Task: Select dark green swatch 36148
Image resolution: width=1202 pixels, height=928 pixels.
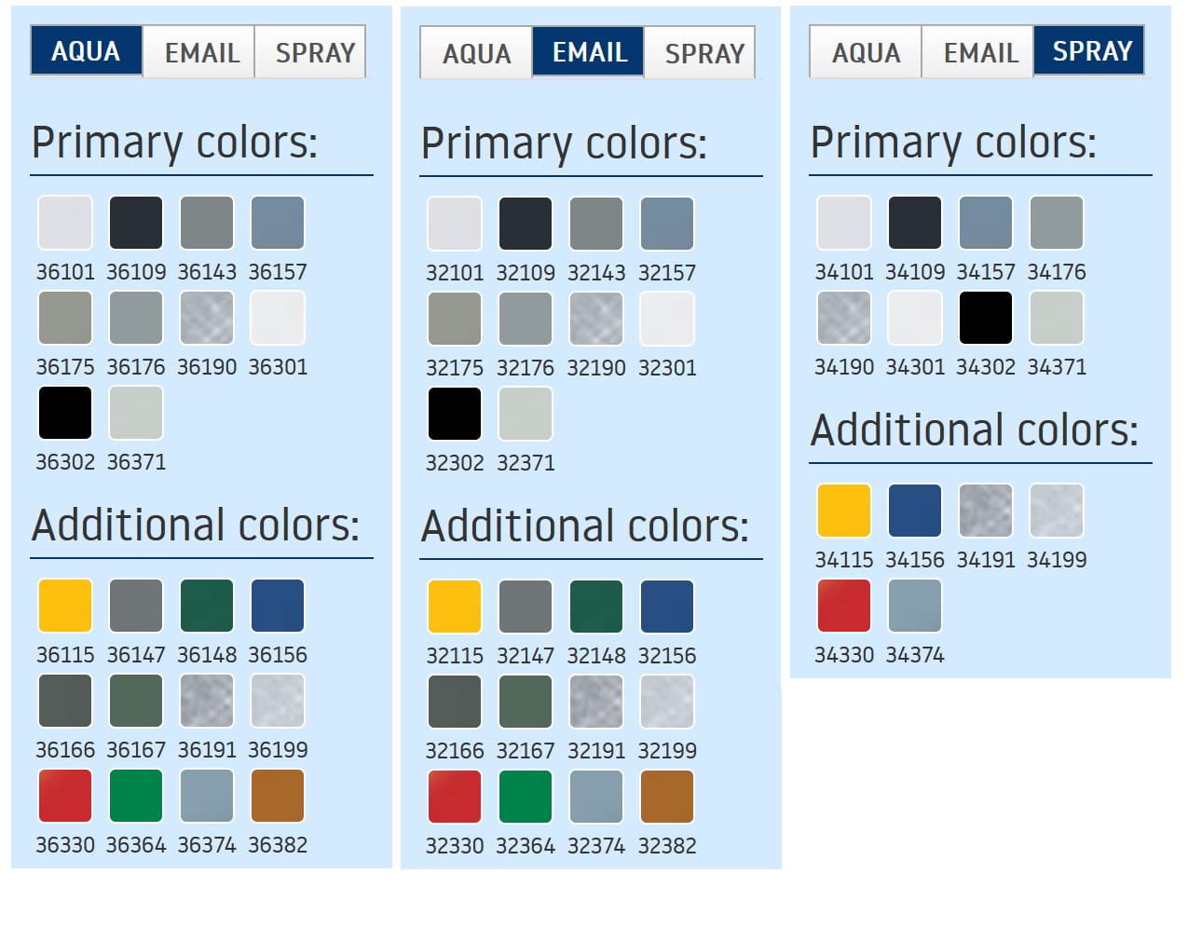Action: pos(207,606)
